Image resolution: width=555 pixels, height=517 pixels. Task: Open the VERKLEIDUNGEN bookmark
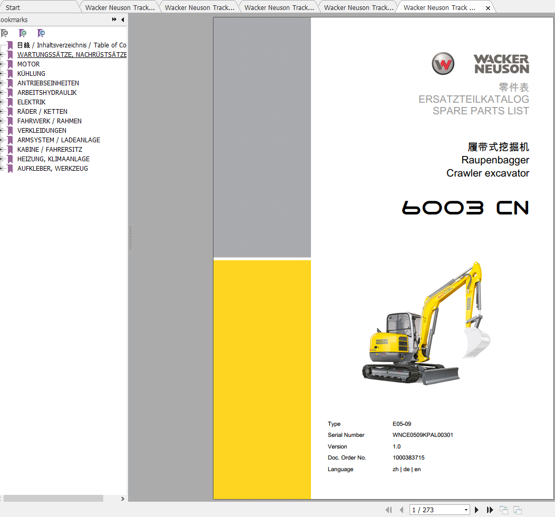42,131
